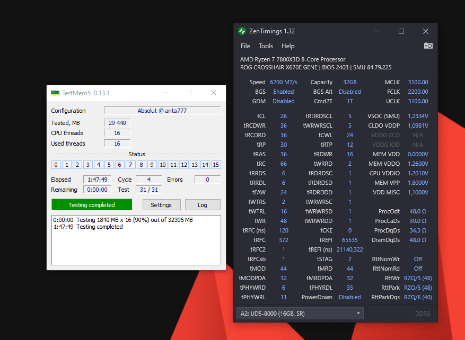Click the CPU VDDIO value 1.2010V
Image resolution: width=465 pixels, height=340 pixels.
(x=418, y=173)
